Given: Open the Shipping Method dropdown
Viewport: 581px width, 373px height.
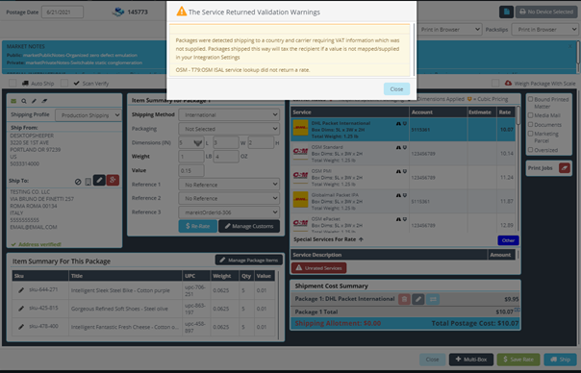Looking at the screenshot, I should (229, 114).
